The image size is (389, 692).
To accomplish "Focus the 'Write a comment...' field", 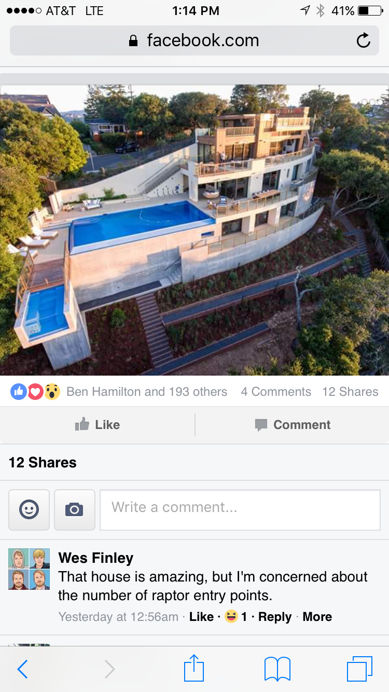I will click(x=240, y=510).
